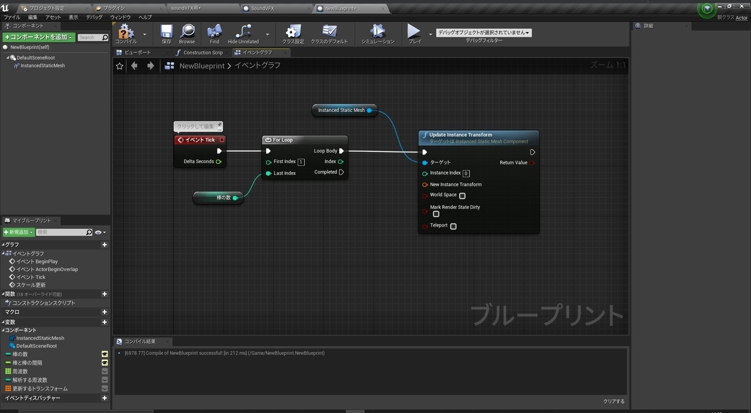Click the コンパイル compile toolbar icon
The height and width of the screenshot is (413, 751).
pyautogui.click(x=126, y=31)
